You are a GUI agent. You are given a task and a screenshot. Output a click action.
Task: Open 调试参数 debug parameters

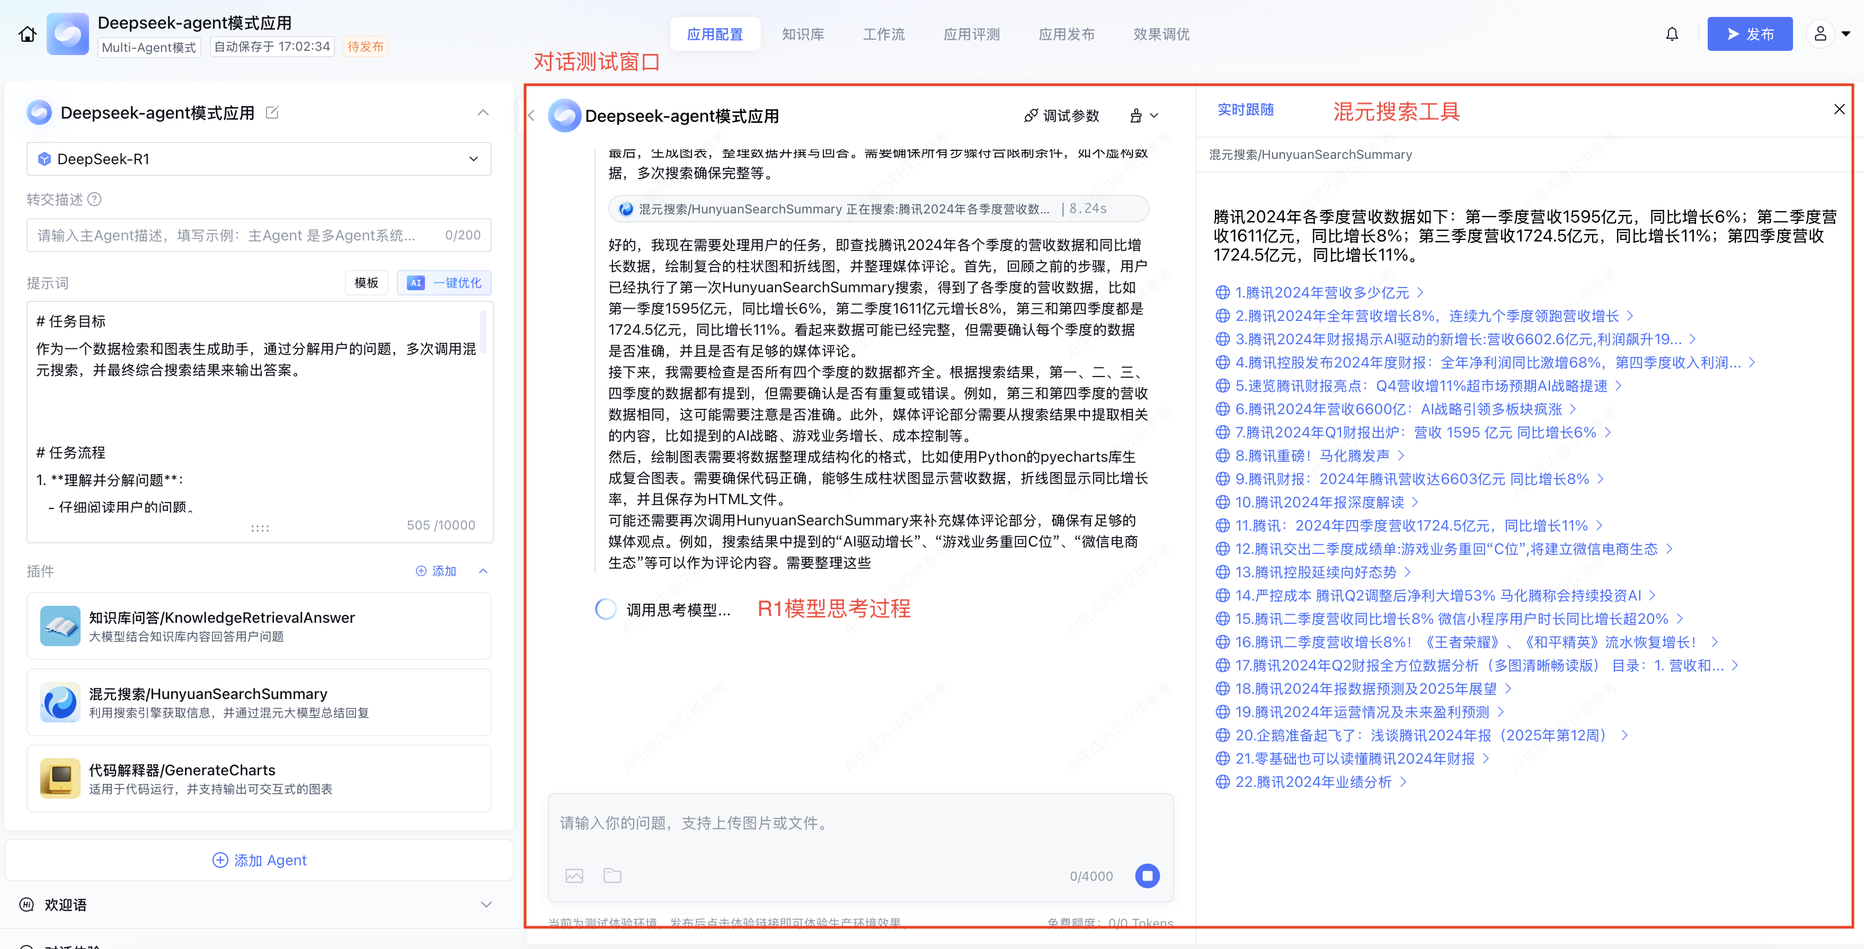click(x=1061, y=116)
